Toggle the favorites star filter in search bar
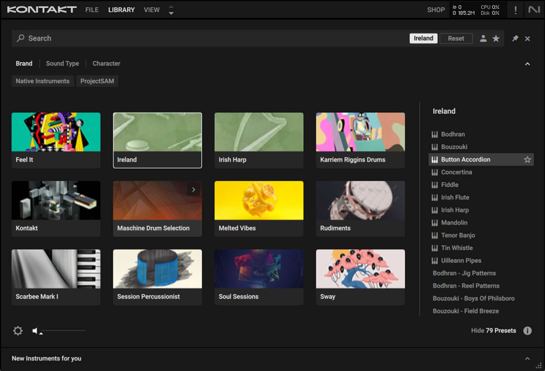This screenshot has width=545, height=371. pos(496,38)
